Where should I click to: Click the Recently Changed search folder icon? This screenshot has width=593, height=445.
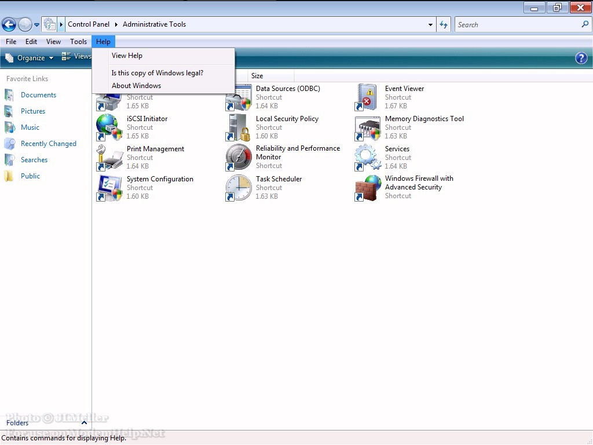click(9, 144)
